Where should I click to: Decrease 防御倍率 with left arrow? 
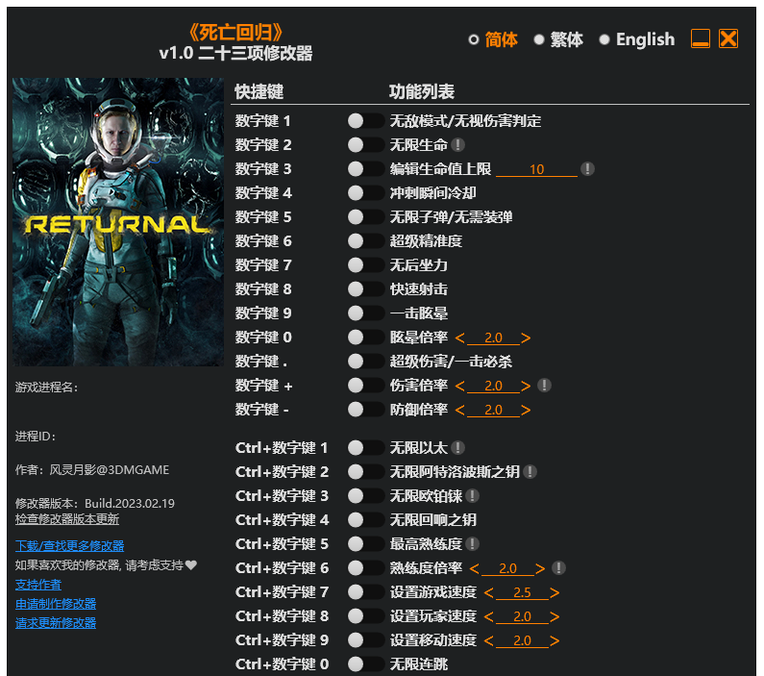tap(460, 410)
